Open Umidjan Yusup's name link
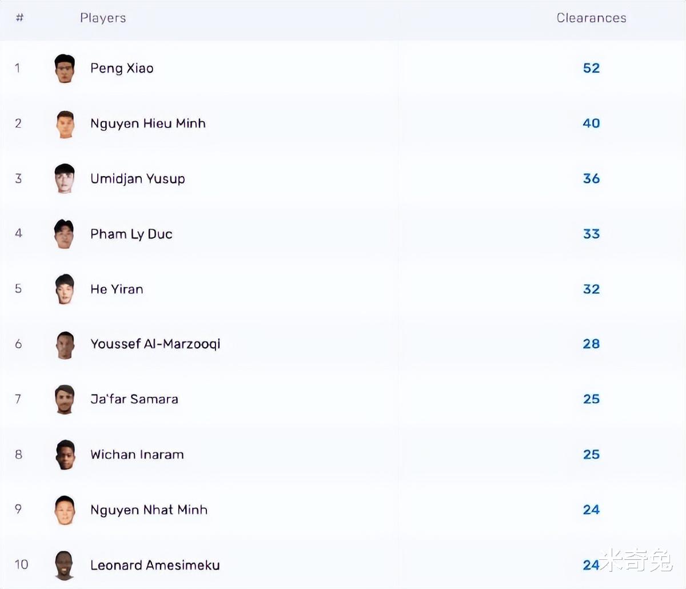Viewport: 686px width, 589px height. [137, 179]
